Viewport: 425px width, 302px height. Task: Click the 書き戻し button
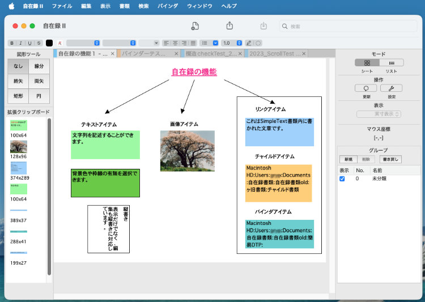pyautogui.click(x=390, y=159)
